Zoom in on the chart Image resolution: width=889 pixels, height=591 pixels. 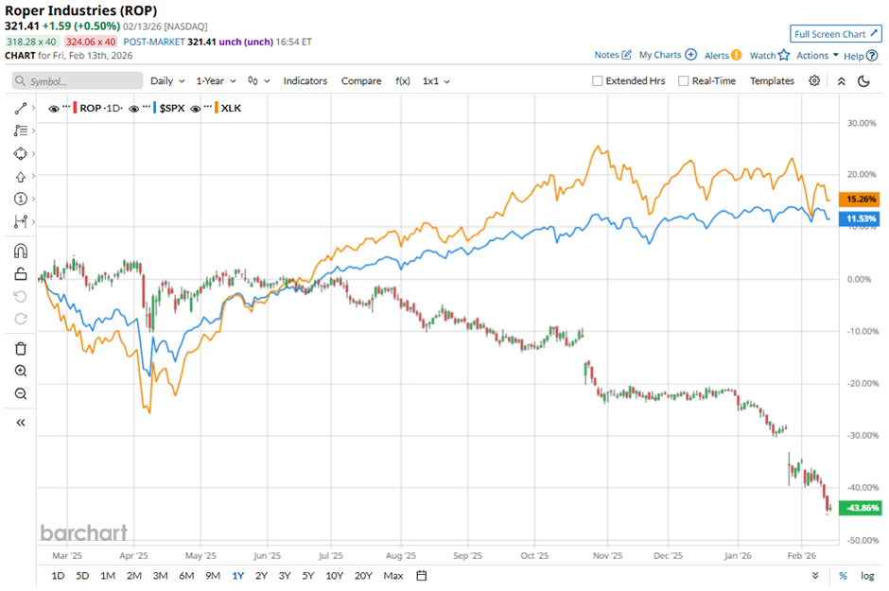click(20, 371)
